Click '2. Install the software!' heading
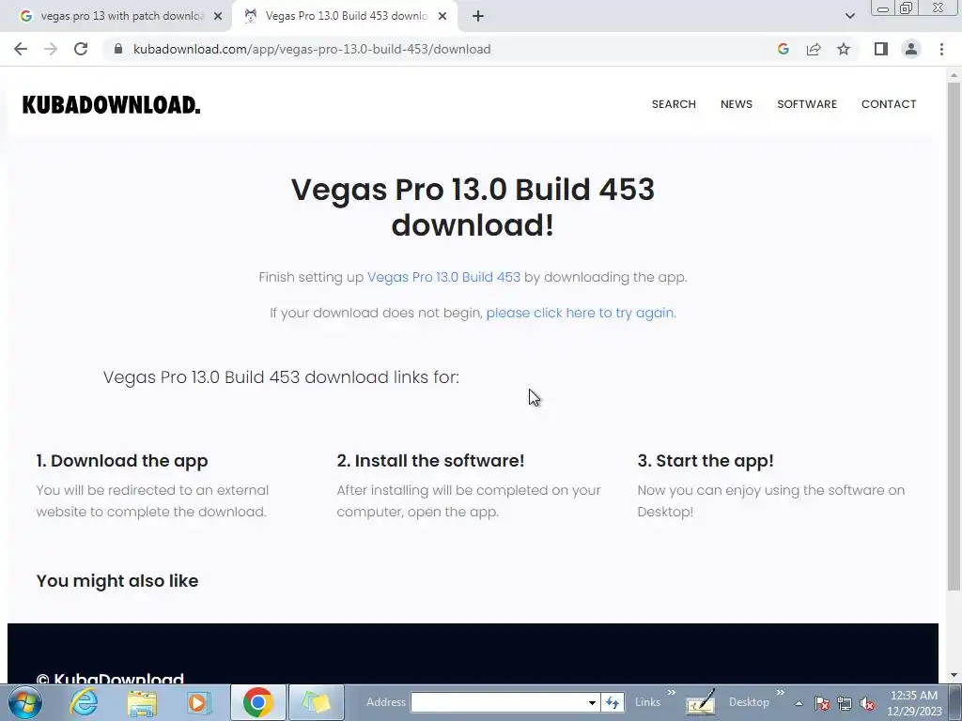 point(430,460)
